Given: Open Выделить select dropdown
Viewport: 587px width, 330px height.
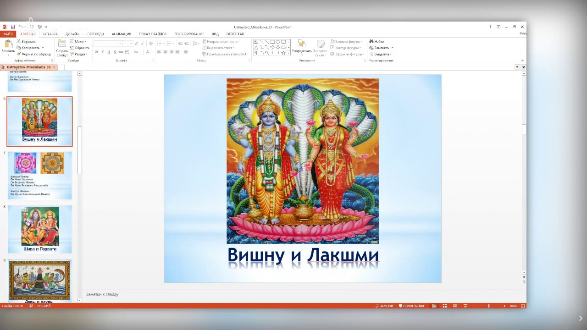Looking at the screenshot, I should 381,54.
